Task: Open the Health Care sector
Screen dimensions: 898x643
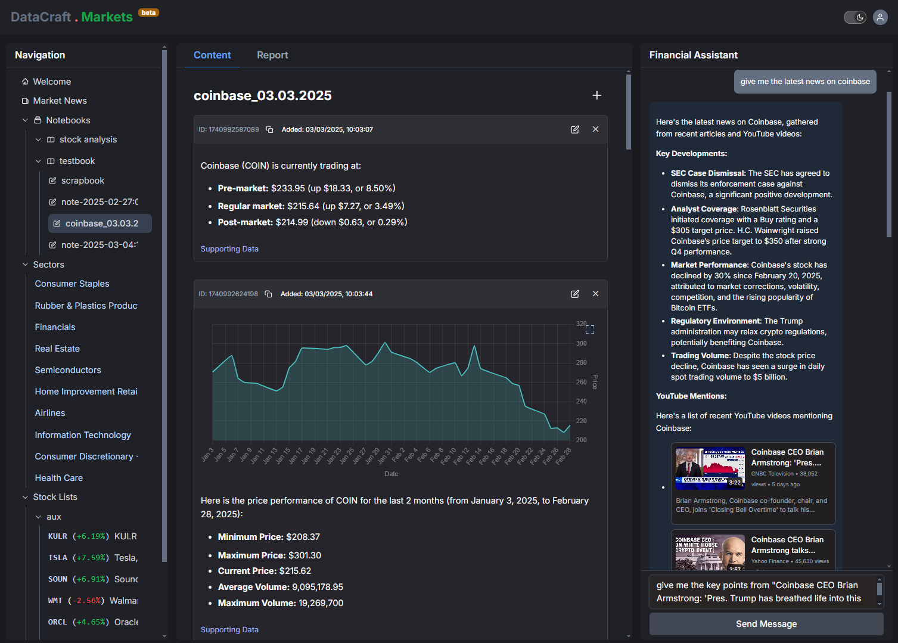Action: [59, 478]
